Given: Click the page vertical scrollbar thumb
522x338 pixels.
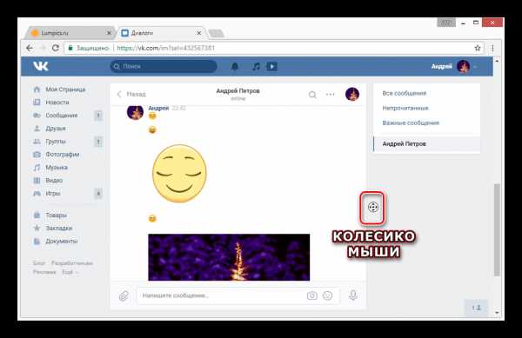Looking at the screenshot, I should click(497, 229).
